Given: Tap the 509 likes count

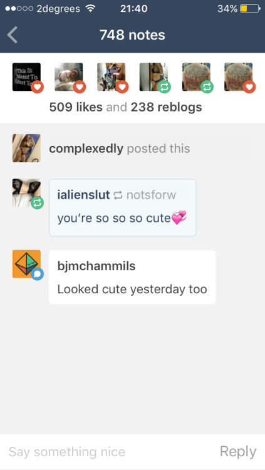Looking at the screenshot, I should [x=76, y=107].
